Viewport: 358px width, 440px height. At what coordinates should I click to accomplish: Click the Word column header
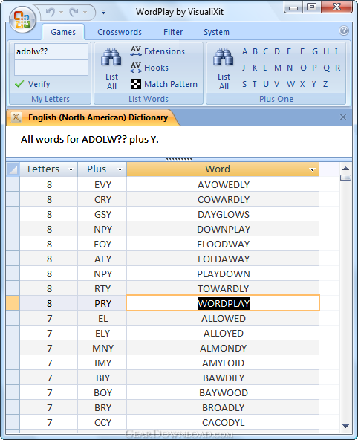click(x=223, y=169)
